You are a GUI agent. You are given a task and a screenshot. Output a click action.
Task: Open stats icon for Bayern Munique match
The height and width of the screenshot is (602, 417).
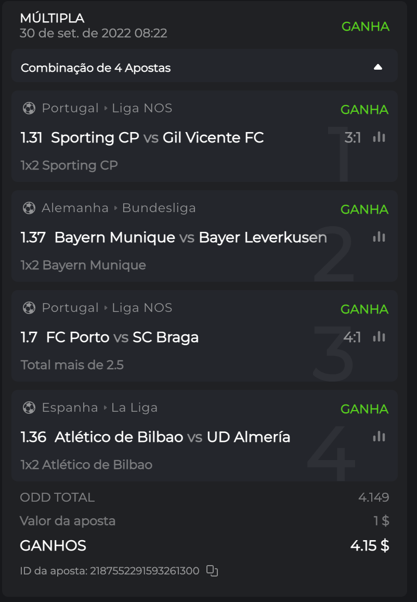pos(379,237)
